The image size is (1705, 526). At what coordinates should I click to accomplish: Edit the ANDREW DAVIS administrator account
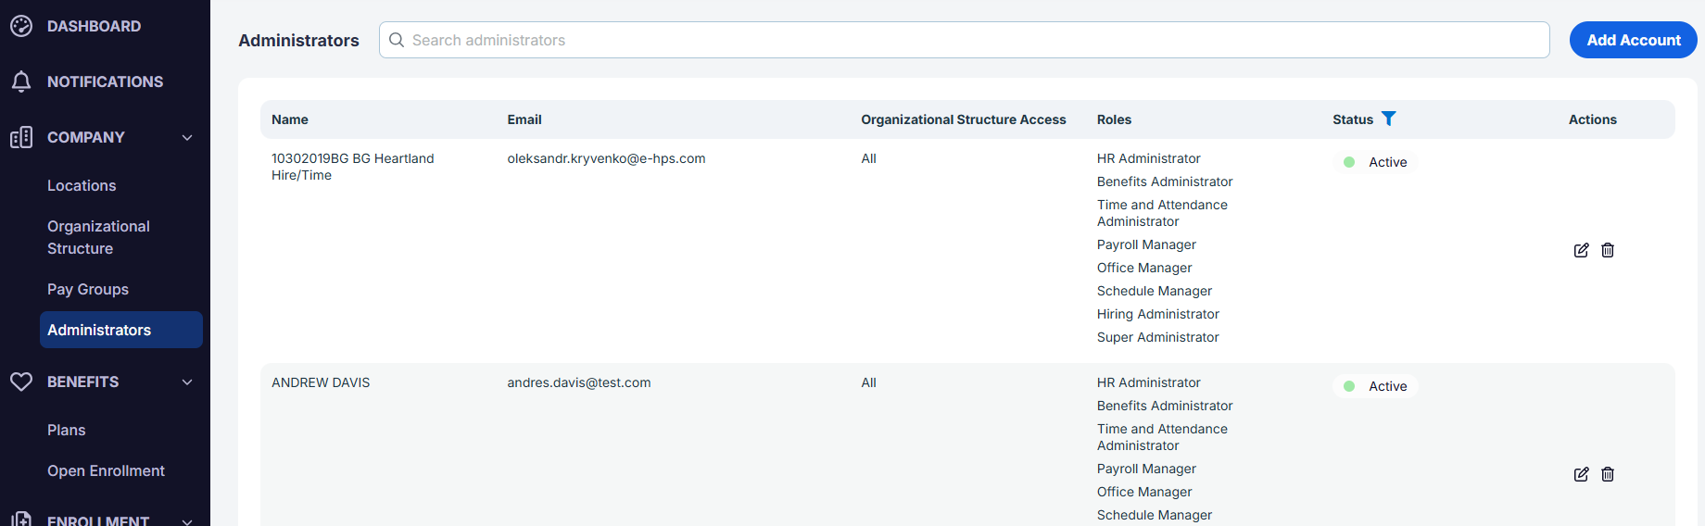[x=1581, y=474]
